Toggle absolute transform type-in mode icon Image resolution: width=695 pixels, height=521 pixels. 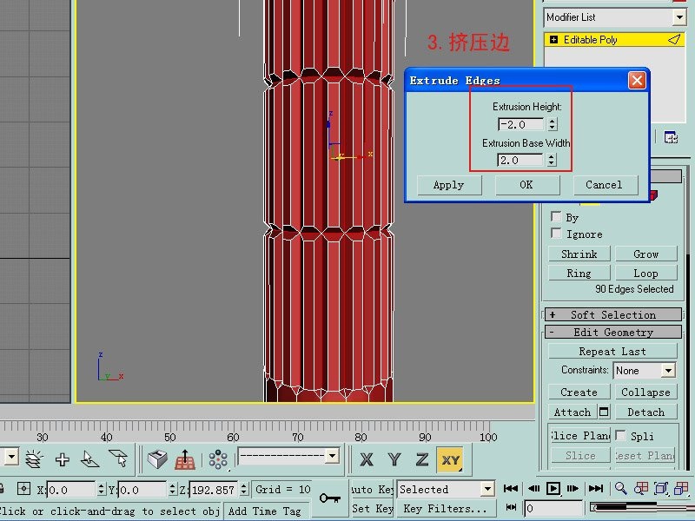click(x=23, y=489)
